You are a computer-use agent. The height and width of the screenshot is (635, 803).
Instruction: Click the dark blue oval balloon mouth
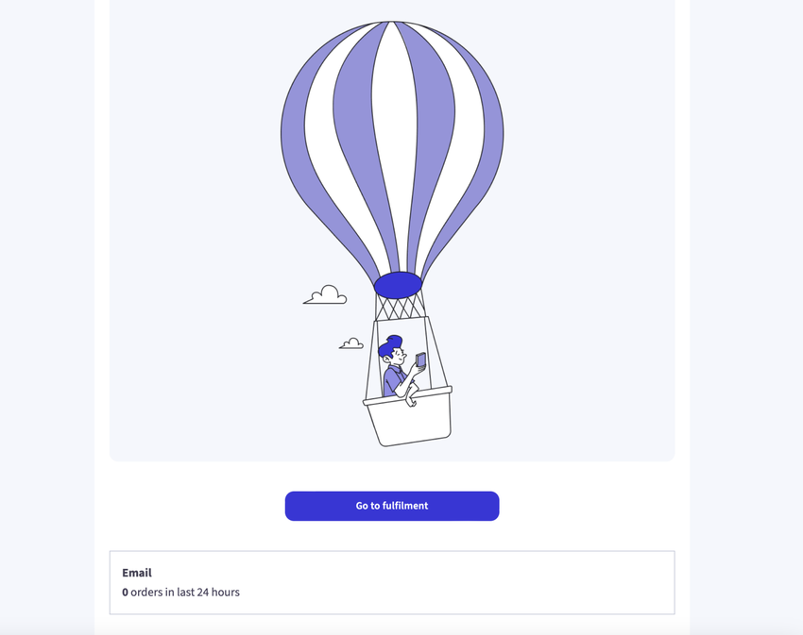click(398, 285)
